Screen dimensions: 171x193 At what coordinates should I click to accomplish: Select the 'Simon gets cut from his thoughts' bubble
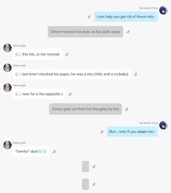tap(85, 109)
